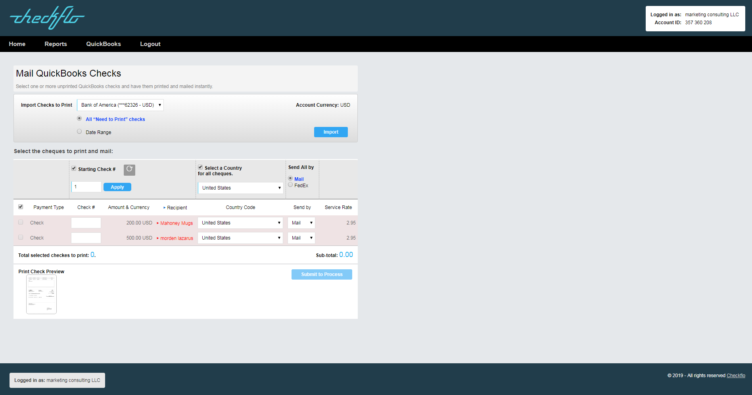The width and height of the screenshot is (752, 395).
Task: Click the Checkflo logo
Action: pos(47,18)
